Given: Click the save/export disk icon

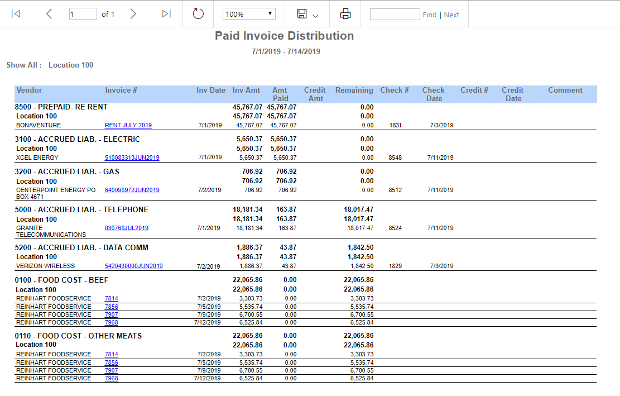Looking at the screenshot, I should pyautogui.click(x=302, y=14).
